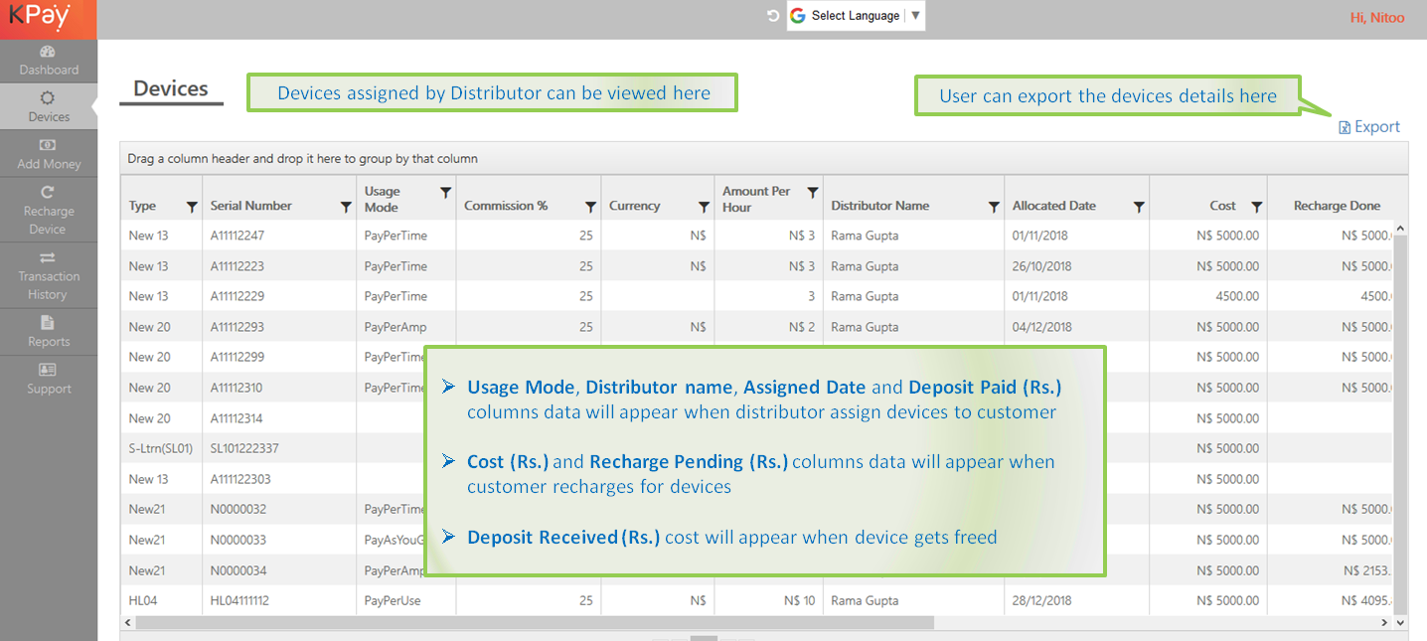Click the filter icon on Type column
1427x641 pixels.
point(192,207)
